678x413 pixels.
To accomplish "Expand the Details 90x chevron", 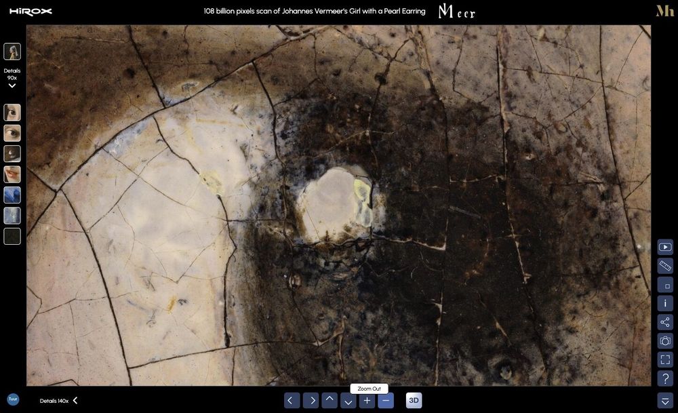I will tap(12, 85).
